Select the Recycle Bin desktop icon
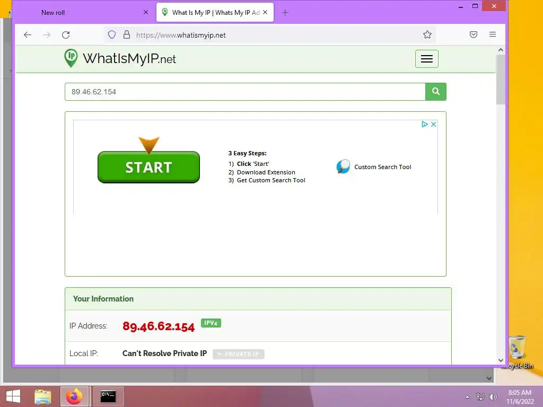Viewport: 543px width, 407px height. [519, 352]
